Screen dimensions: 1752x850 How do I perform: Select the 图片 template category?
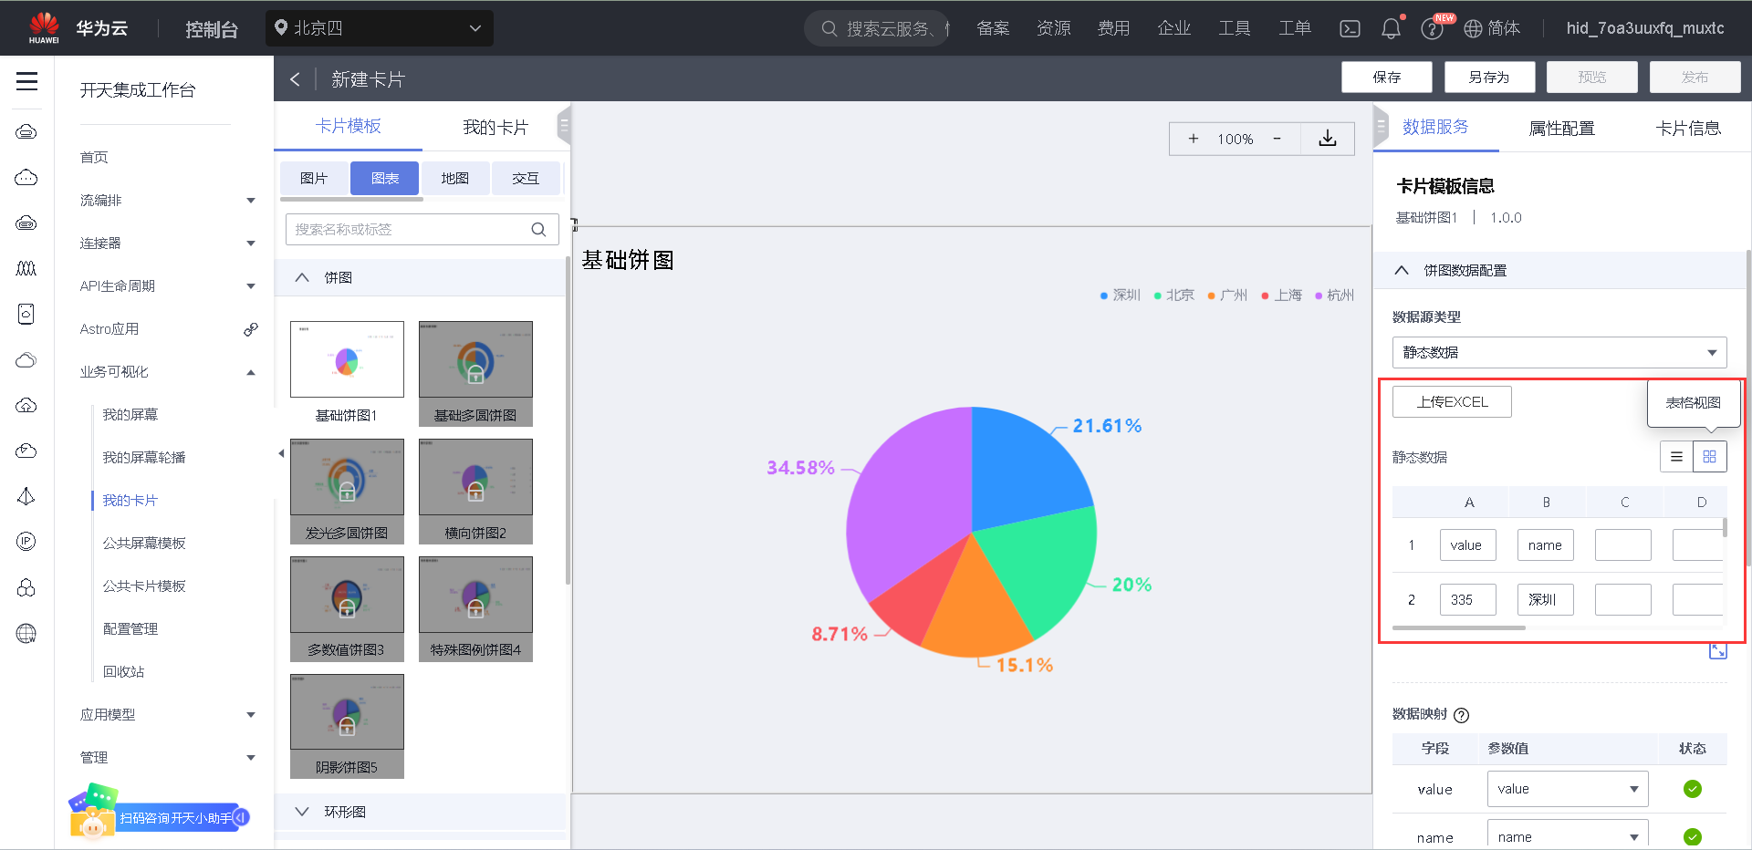pos(314,179)
